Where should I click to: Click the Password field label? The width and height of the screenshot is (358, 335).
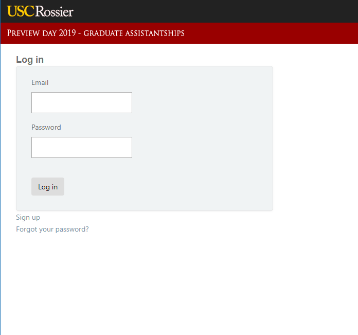point(46,127)
